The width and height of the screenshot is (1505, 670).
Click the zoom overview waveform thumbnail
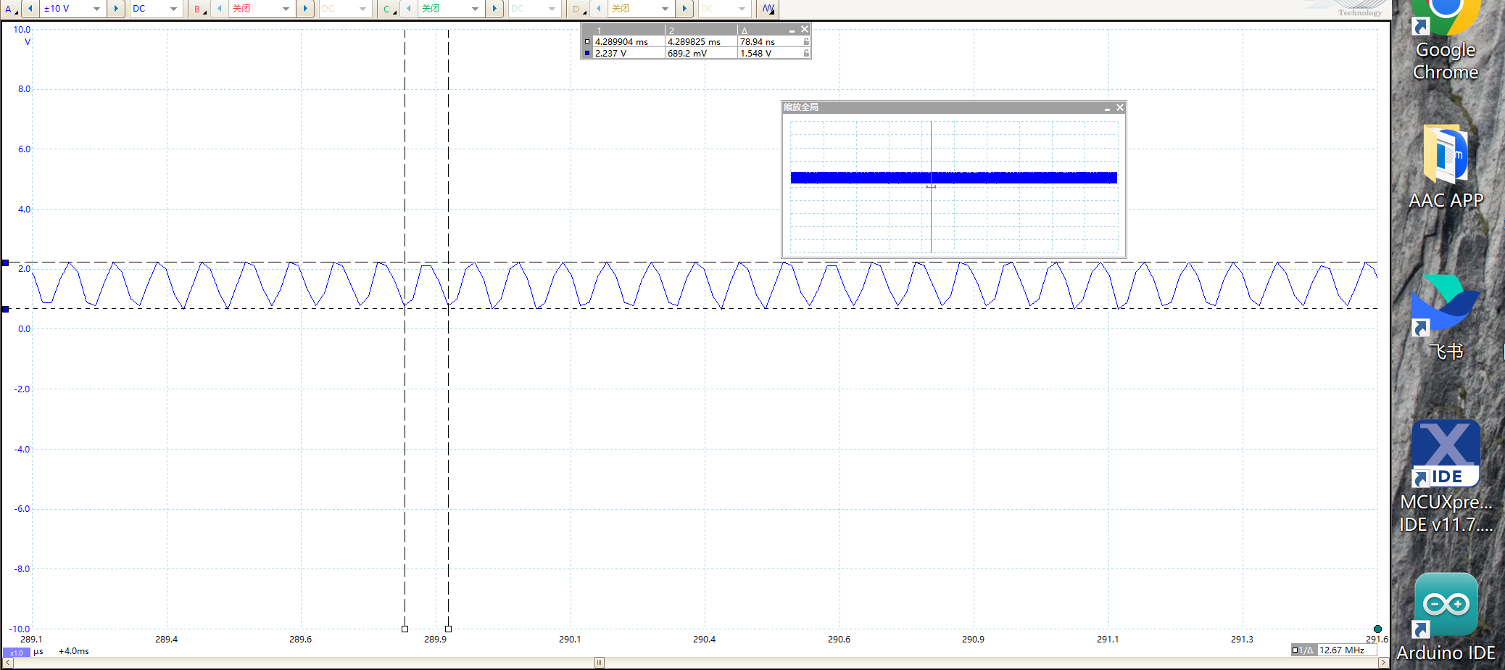pos(953,186)
